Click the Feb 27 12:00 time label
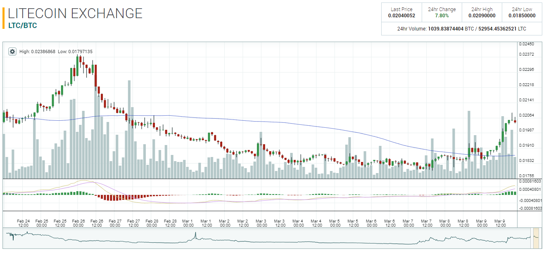 pos(133,223)
